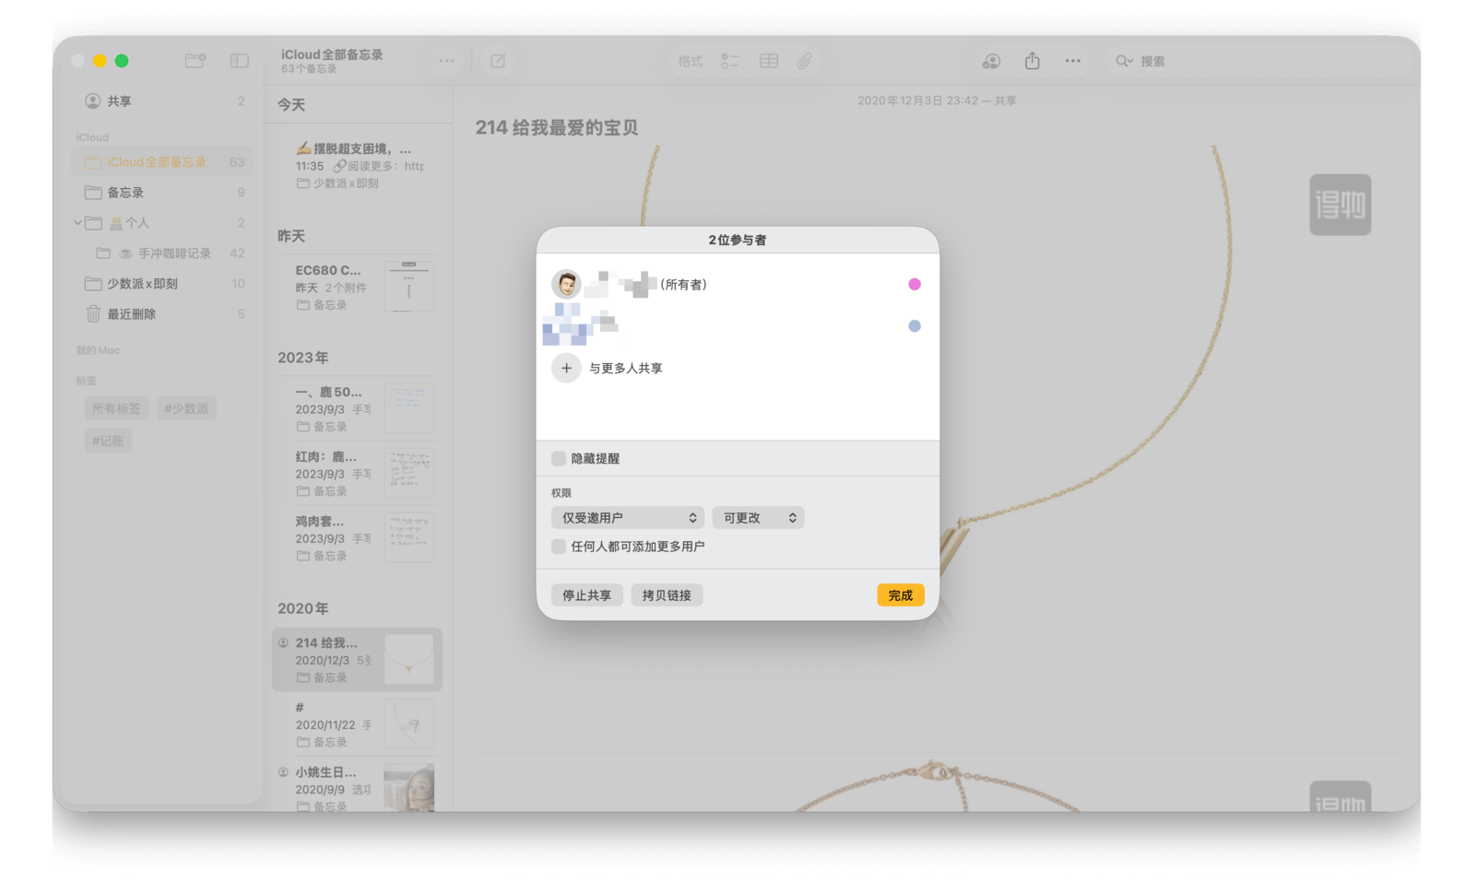Click the new folder icon in toolbar
The width and height of the screenshot is (1475, 882).
coord(195,61)
